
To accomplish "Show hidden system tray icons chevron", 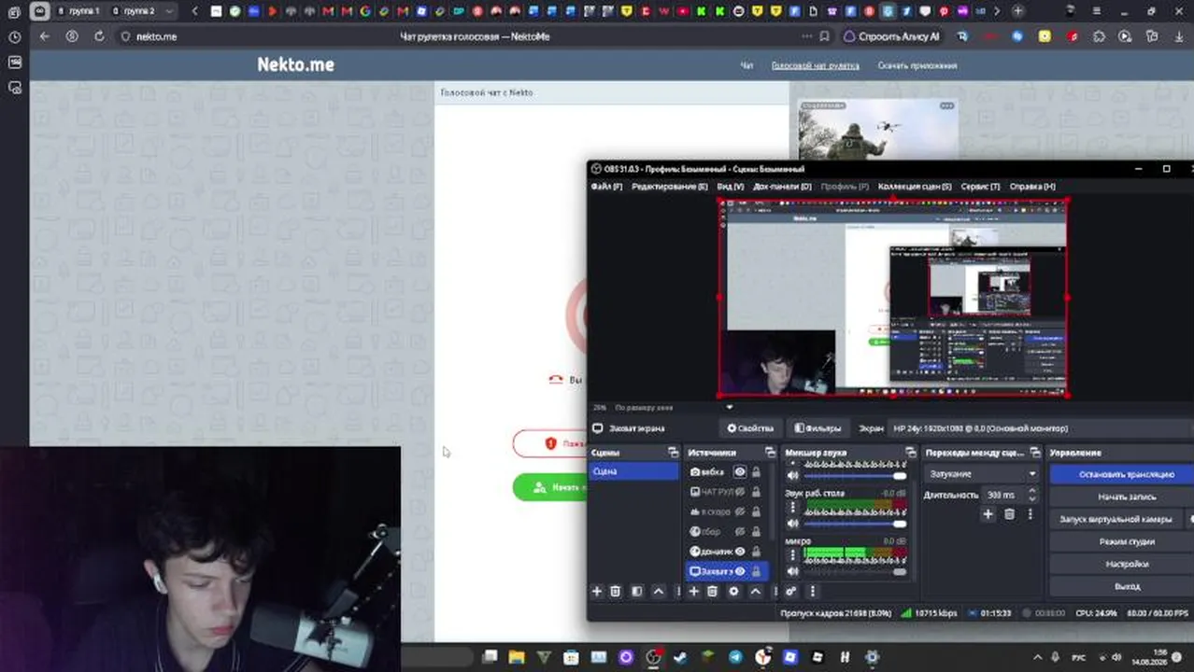I will click(x=1037, y=657).
